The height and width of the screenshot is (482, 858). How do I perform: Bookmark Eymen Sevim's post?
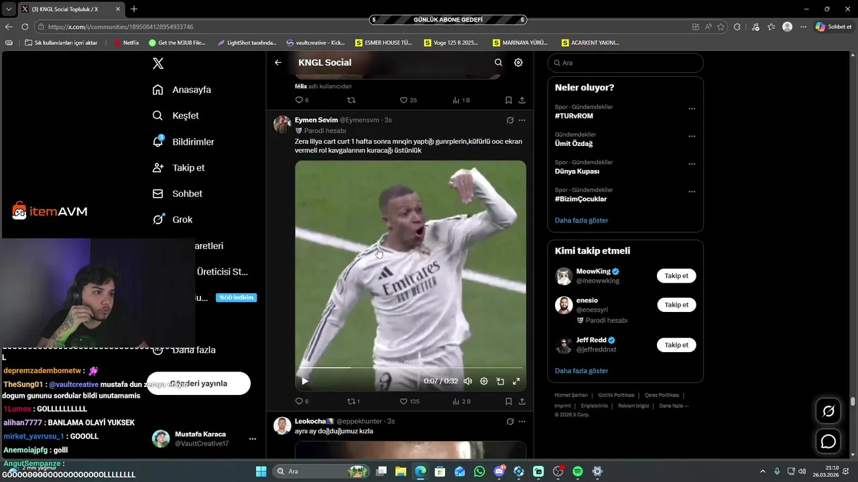pyautogui.click(x=508, y=402)
